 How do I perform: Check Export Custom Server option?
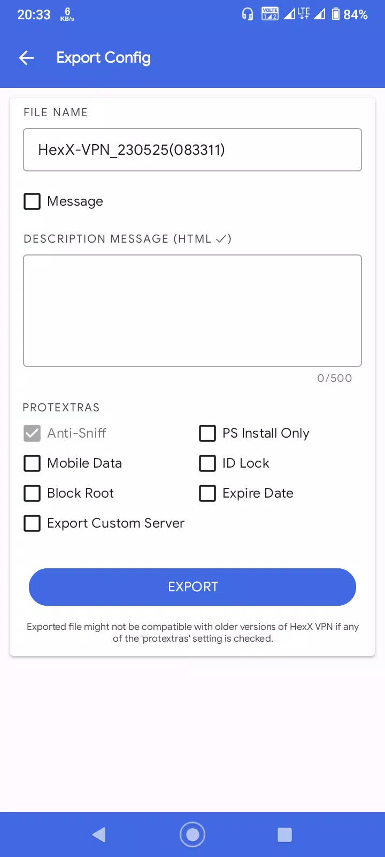32,523
